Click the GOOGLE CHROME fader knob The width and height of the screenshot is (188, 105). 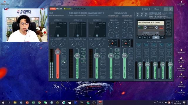pyautogui.click(x=77, y=56)
